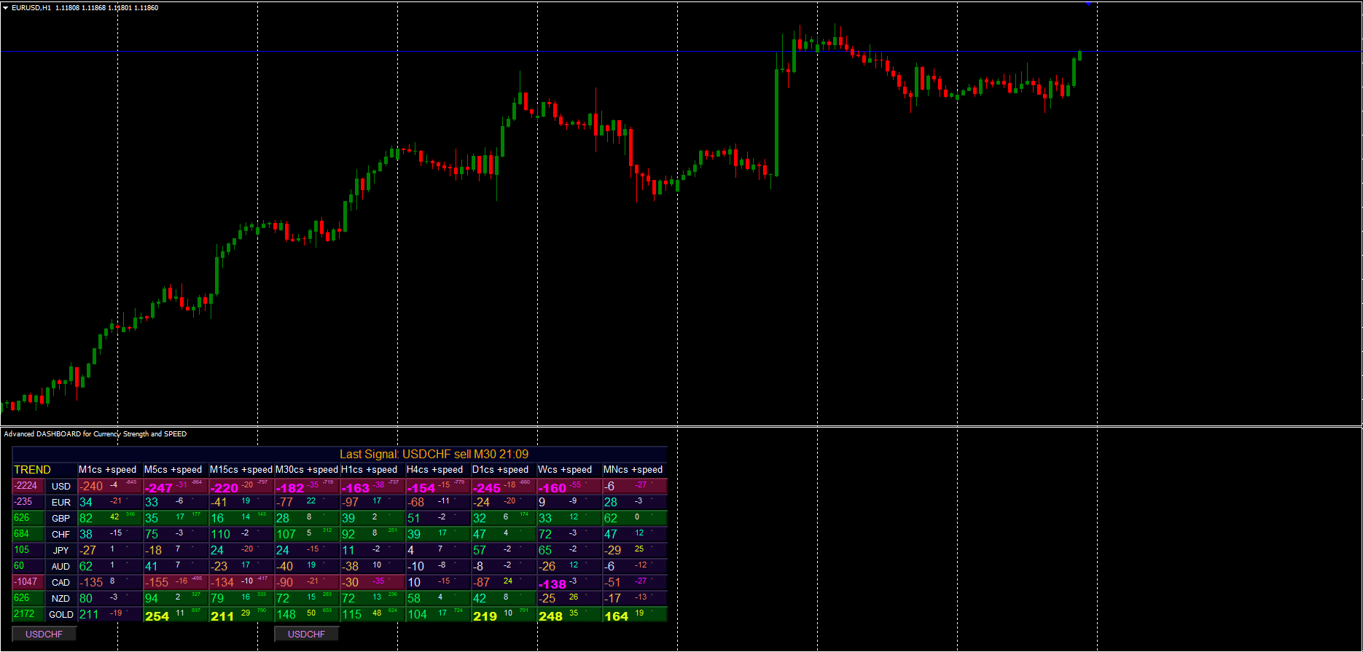
Task: Click the GOLD D1cs value 219
Action: click(485, 616)
